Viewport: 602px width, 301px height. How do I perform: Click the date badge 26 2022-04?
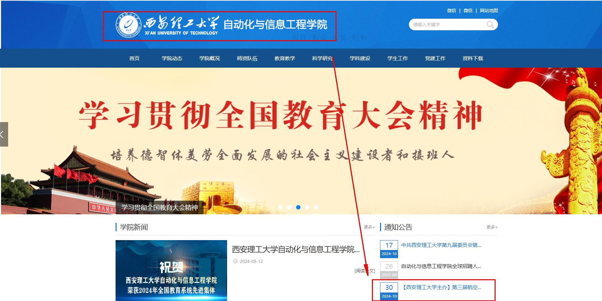pos(389,270)
